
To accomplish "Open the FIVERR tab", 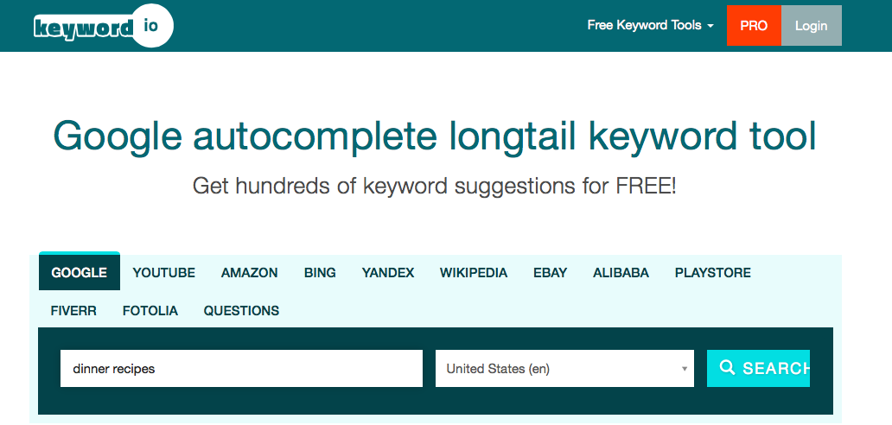I will [74, 311].
